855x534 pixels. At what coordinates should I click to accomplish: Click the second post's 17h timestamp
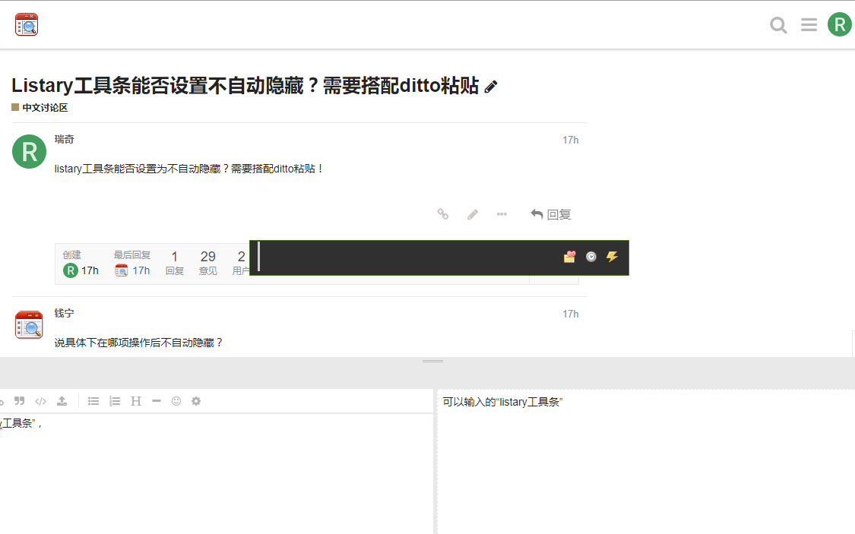(570, 314)
